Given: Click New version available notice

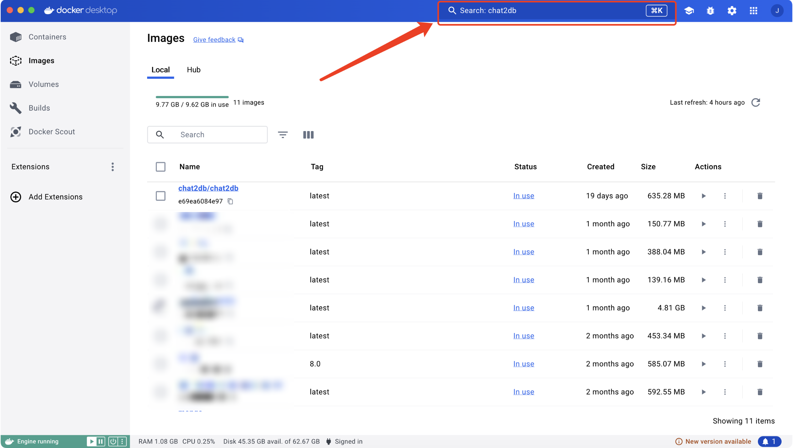Looking at the screenshot, I should pyautogui.click(x=713, y=442).
